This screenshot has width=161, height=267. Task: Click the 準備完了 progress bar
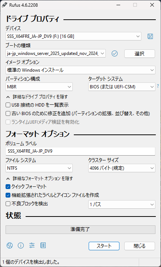80,229
